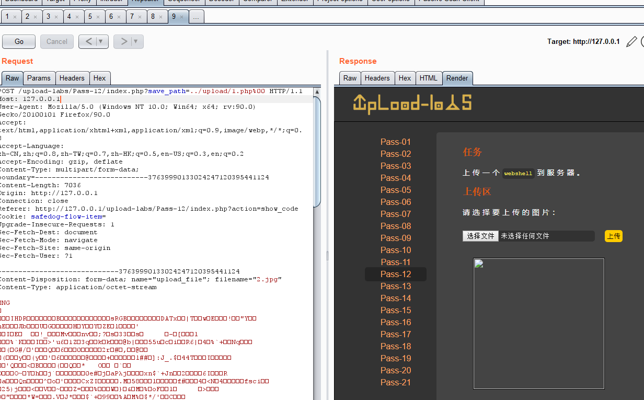Open Pass-11 link

click(396, 262)
